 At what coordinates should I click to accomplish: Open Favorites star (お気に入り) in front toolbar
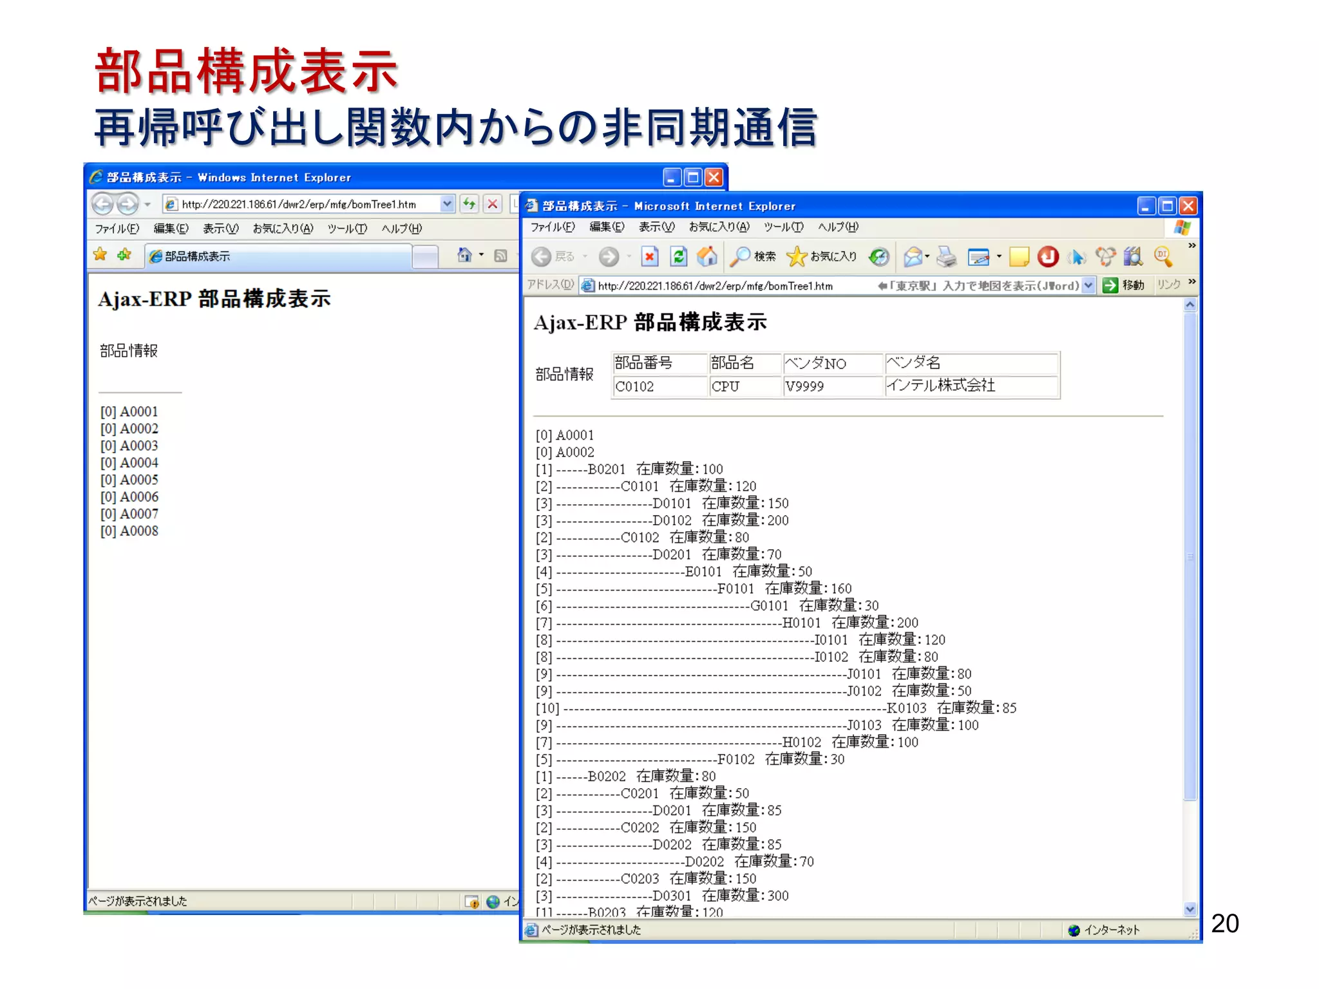point(822,257)
